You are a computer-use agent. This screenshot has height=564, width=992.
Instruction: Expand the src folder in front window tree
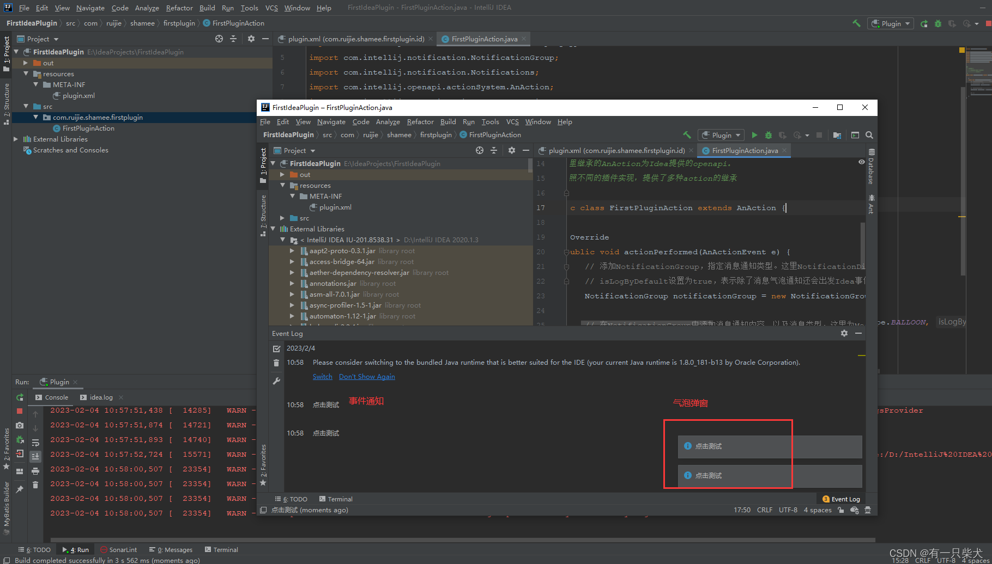282,218
